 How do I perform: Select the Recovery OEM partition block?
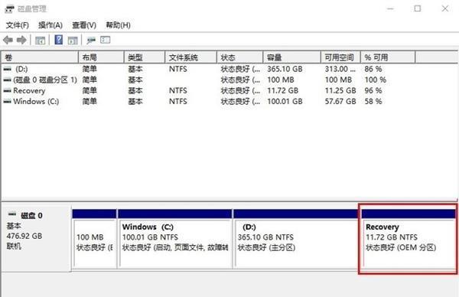coord(408,239)
